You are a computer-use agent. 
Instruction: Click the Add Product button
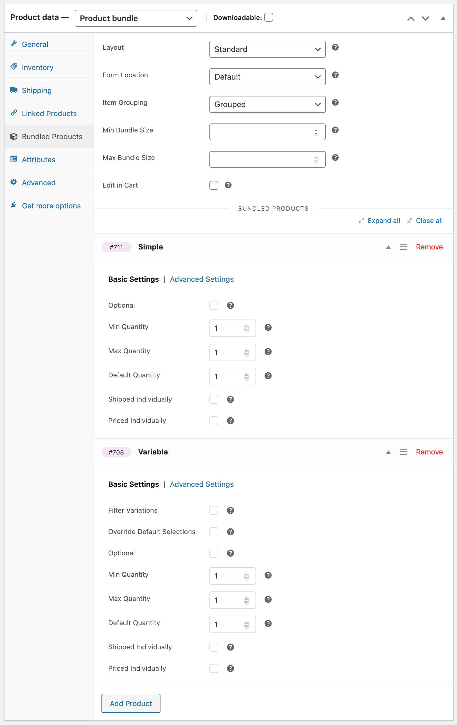pos(131,703)
